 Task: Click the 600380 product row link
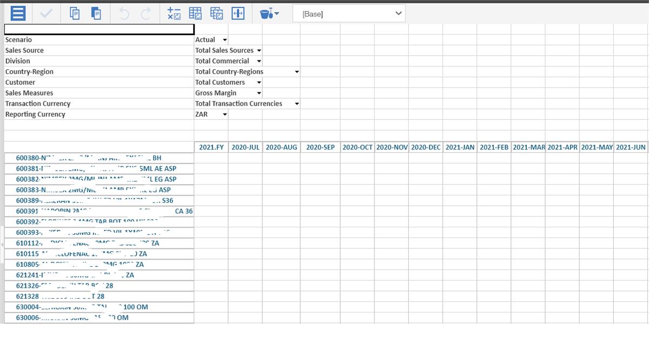[x=81, y=158]
